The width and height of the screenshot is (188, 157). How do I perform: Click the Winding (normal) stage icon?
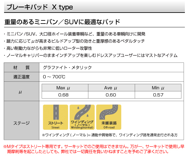pos(82,117)
